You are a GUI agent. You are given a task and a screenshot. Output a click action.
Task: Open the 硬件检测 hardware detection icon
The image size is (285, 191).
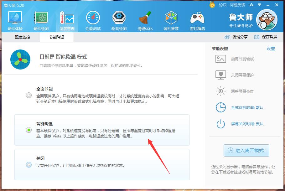pyautogui.click(x=41, y=18)
